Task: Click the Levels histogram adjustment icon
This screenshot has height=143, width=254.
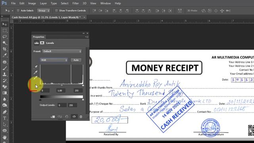Action: [37, 43]
